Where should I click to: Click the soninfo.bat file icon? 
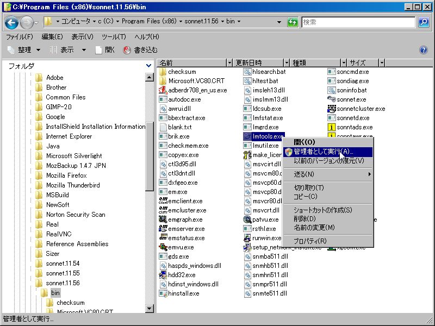coord(332,90)
